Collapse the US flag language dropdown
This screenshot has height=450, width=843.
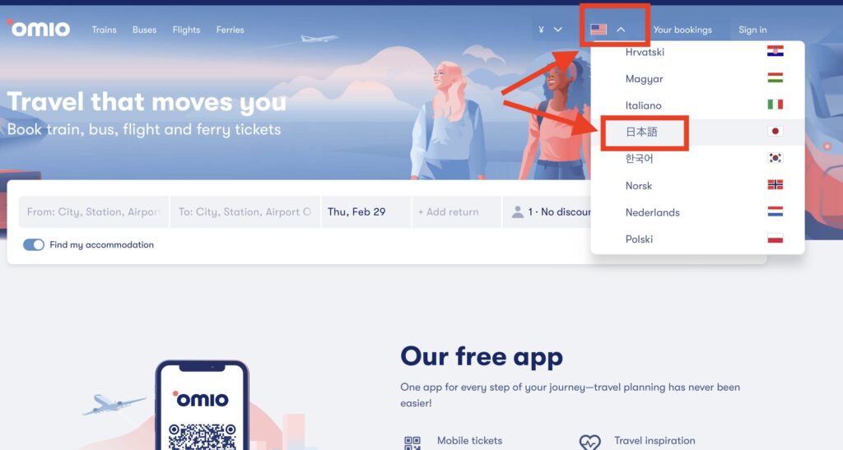pyautogui.click(x=608, y=30)
